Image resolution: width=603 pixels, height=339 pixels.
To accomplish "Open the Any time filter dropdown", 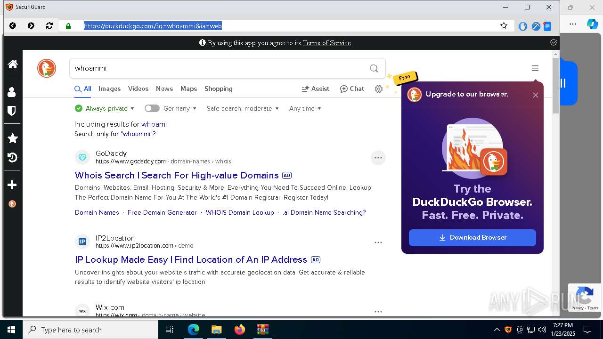I will tap(305, 108).
